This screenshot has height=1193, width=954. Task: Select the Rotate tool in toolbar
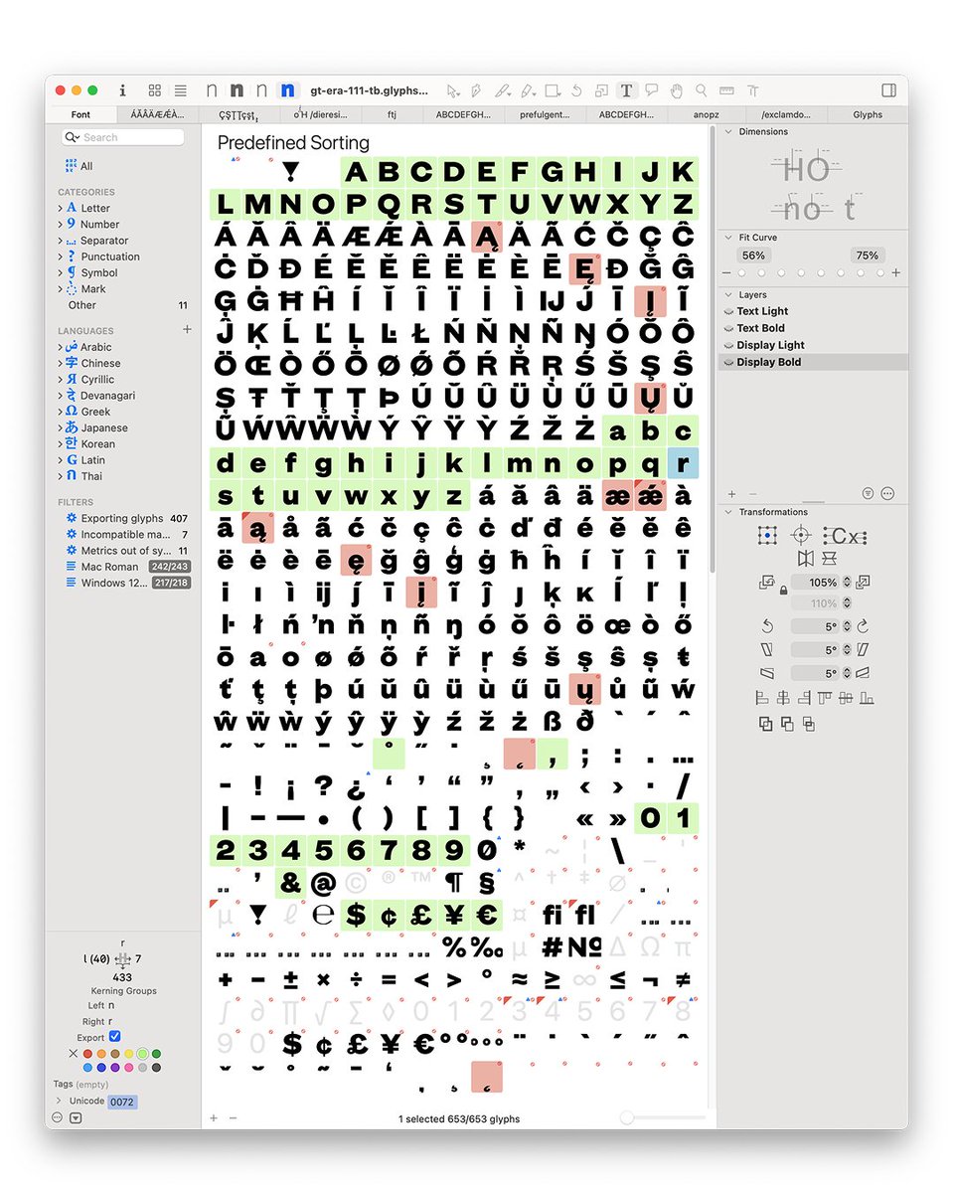pyautogui.click(x=577, y=90)
